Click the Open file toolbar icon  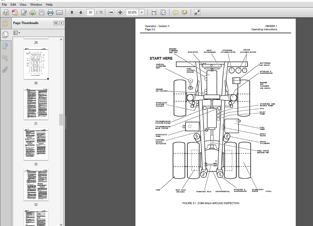coord(6,12)
